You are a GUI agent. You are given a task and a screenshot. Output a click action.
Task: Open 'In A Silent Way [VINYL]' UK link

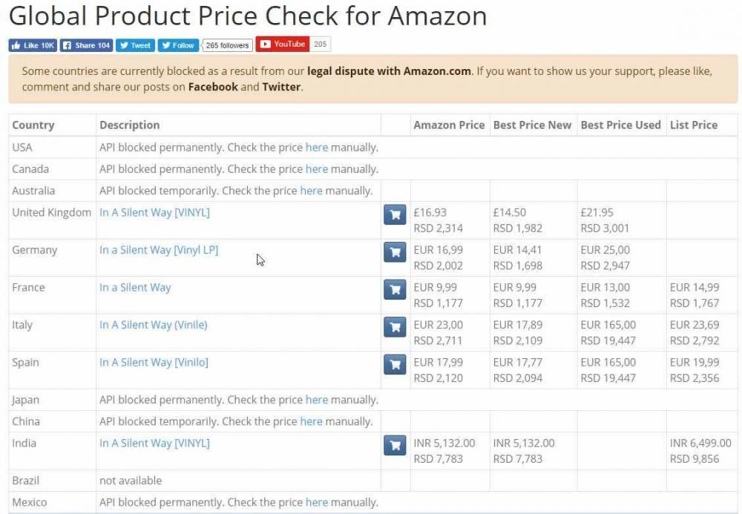(x=154, y=213)
